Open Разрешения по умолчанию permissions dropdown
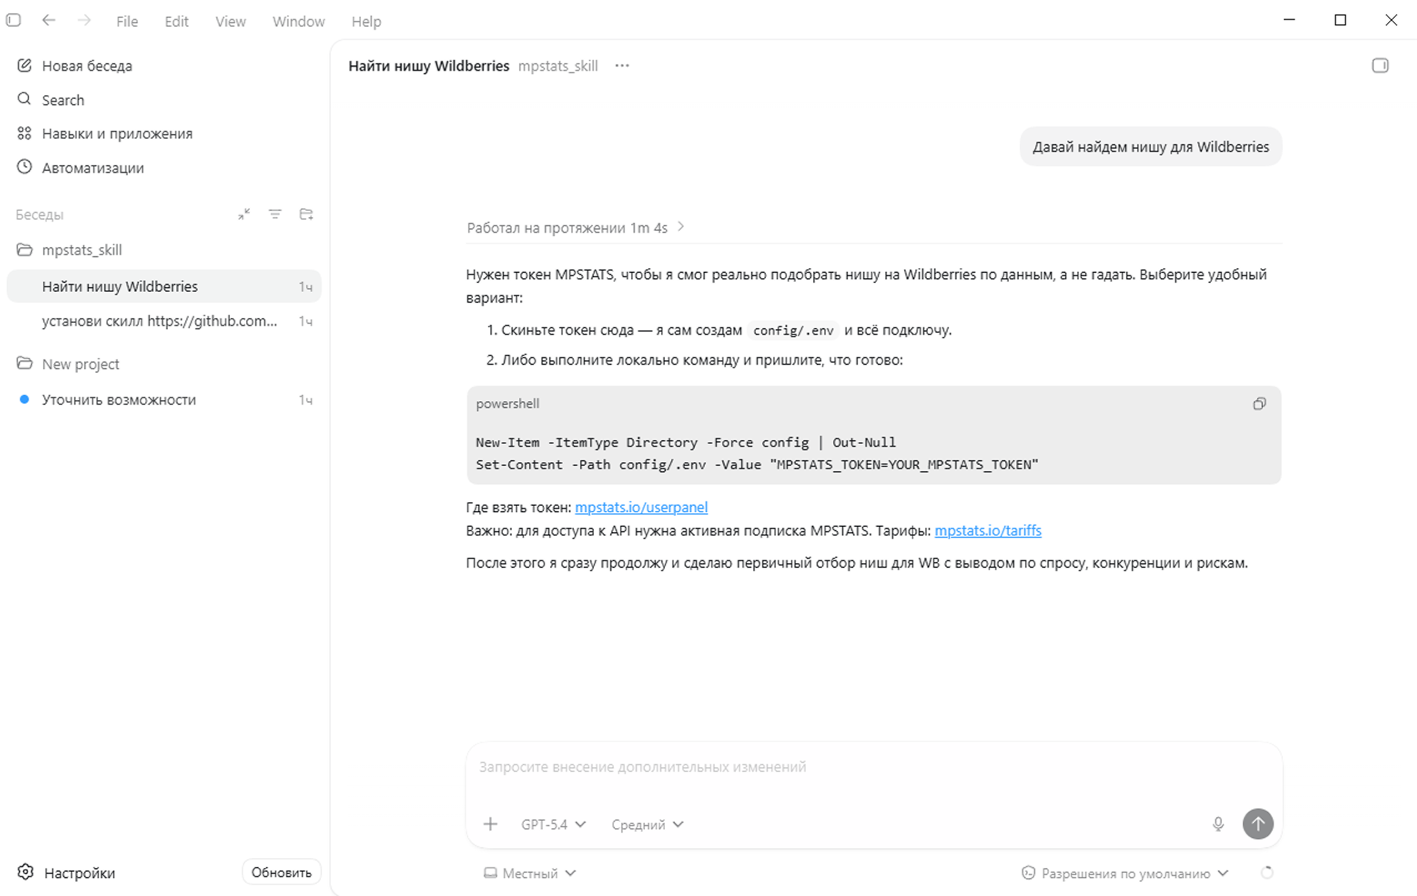Image resolution: width=1417 pixels, height=896 pixels. (1125, 873)
